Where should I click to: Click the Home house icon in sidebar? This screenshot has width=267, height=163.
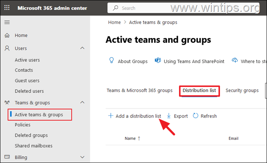(7, 35)
